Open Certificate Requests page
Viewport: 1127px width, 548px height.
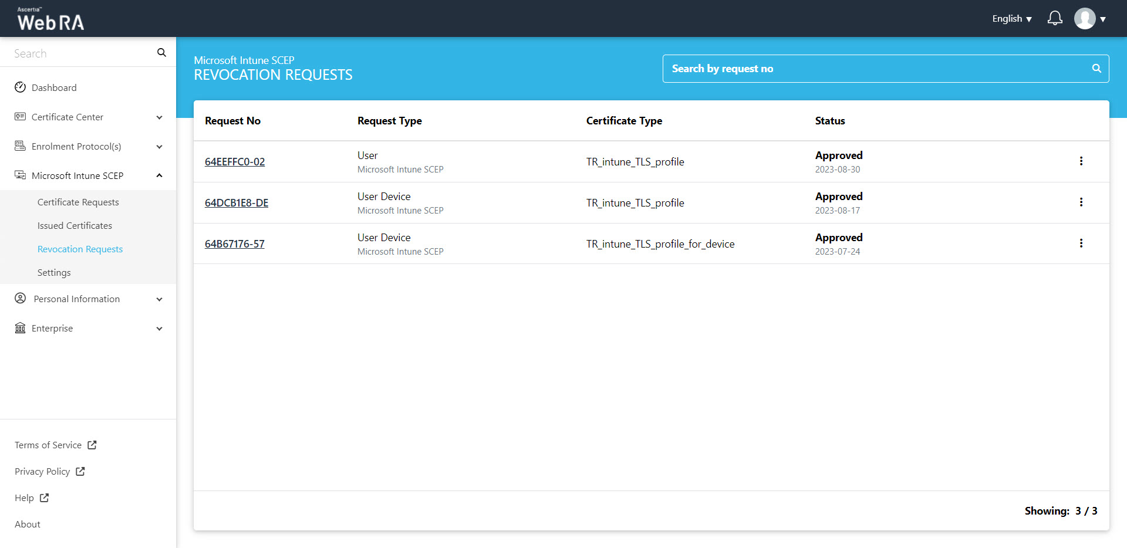pyautogui.click(x=78, y=202)
